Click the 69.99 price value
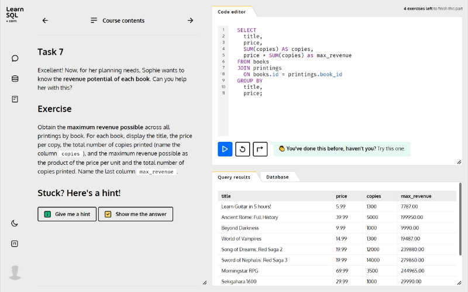Image resolution: width=468 pixels, height=292 pixels. coord(342,271)
